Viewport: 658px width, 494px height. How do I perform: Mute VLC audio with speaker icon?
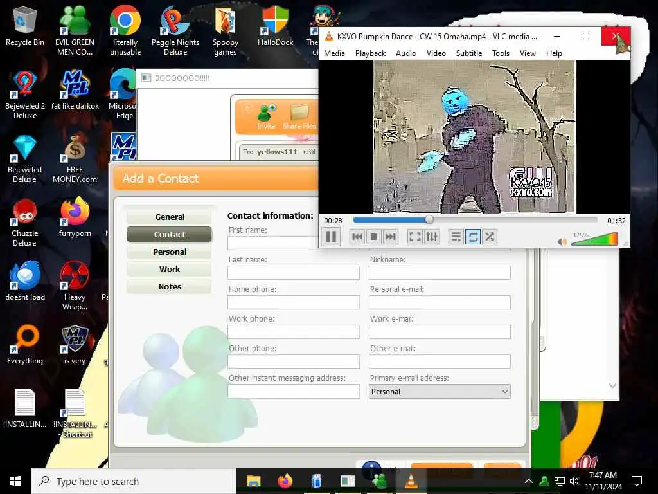tap(562, 242)
